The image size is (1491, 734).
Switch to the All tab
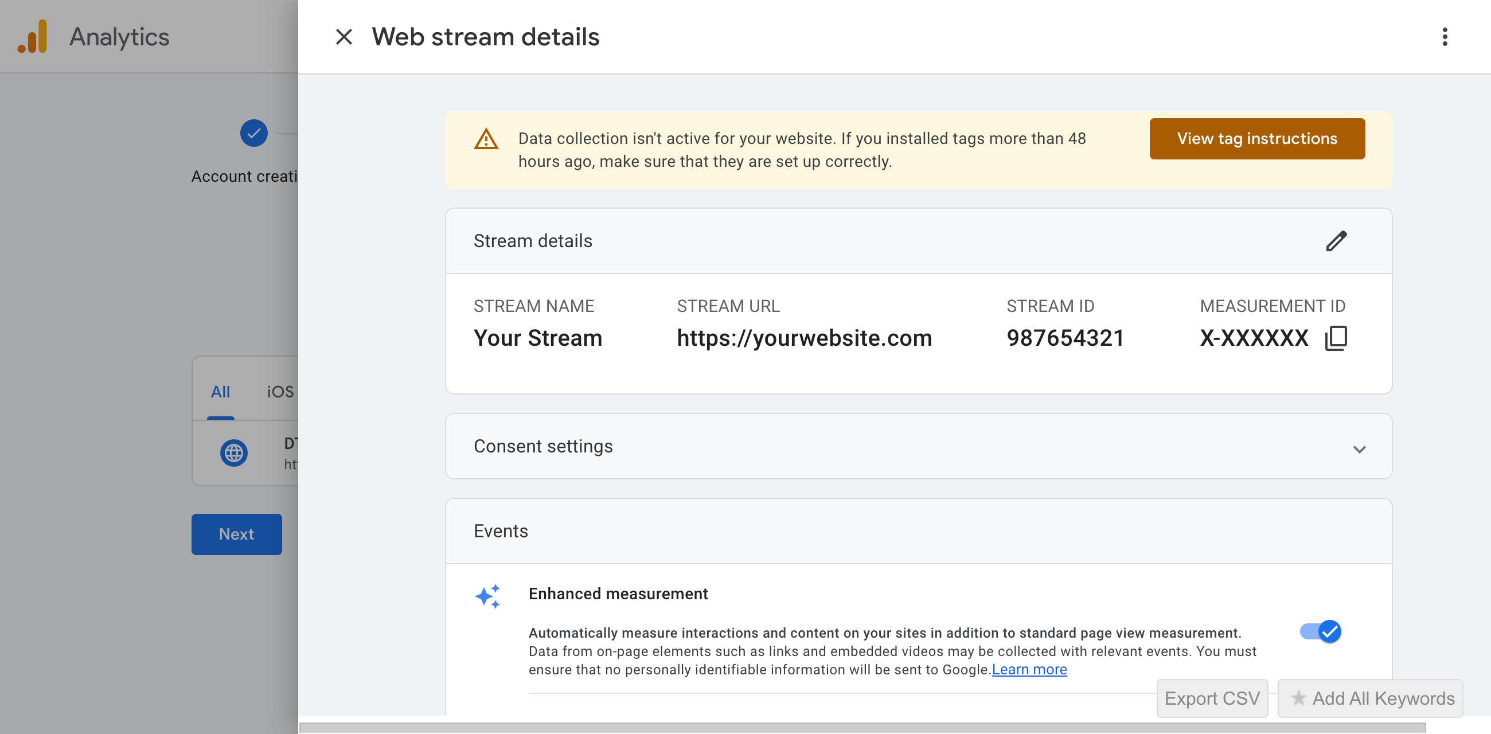click(220, 391)
